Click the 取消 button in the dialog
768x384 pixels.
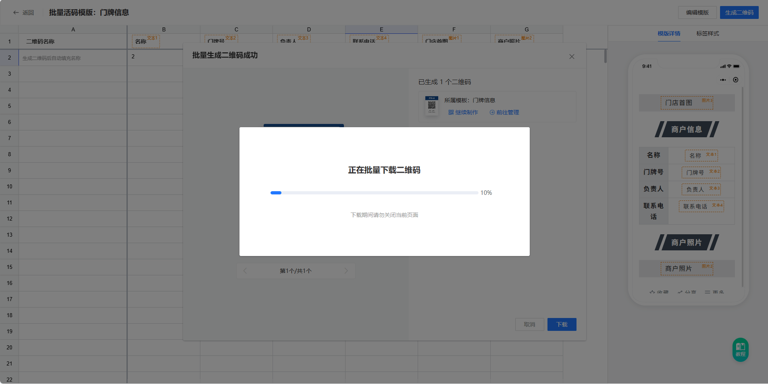click(x=529, y=324)
